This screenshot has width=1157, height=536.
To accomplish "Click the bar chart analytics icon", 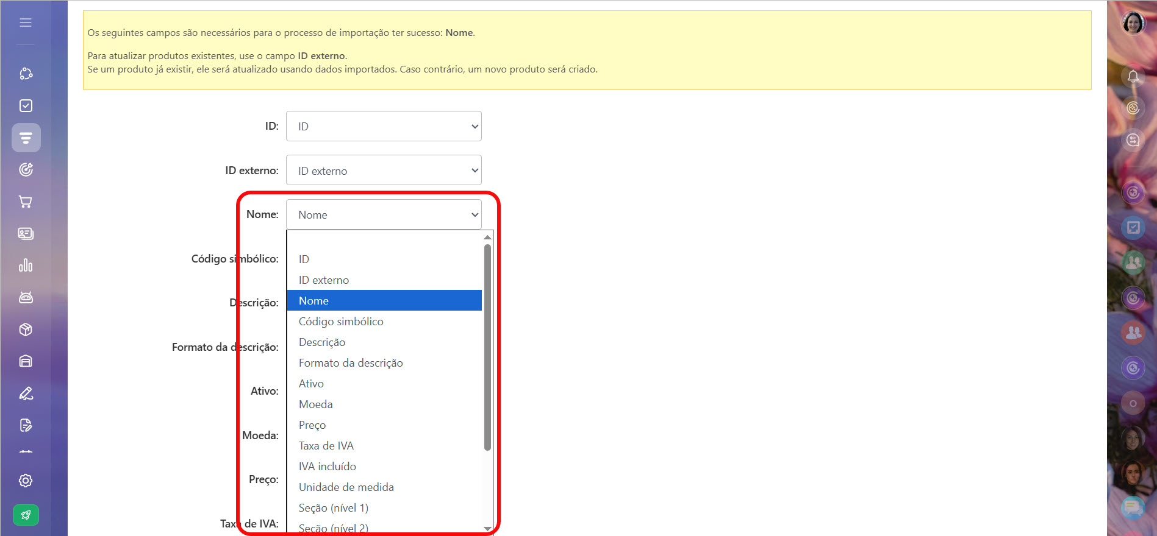I will click(x=26, y=266).
